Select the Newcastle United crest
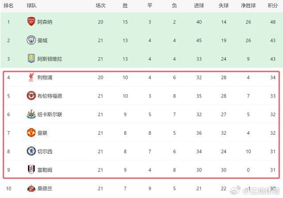 [x=31, y=114]
